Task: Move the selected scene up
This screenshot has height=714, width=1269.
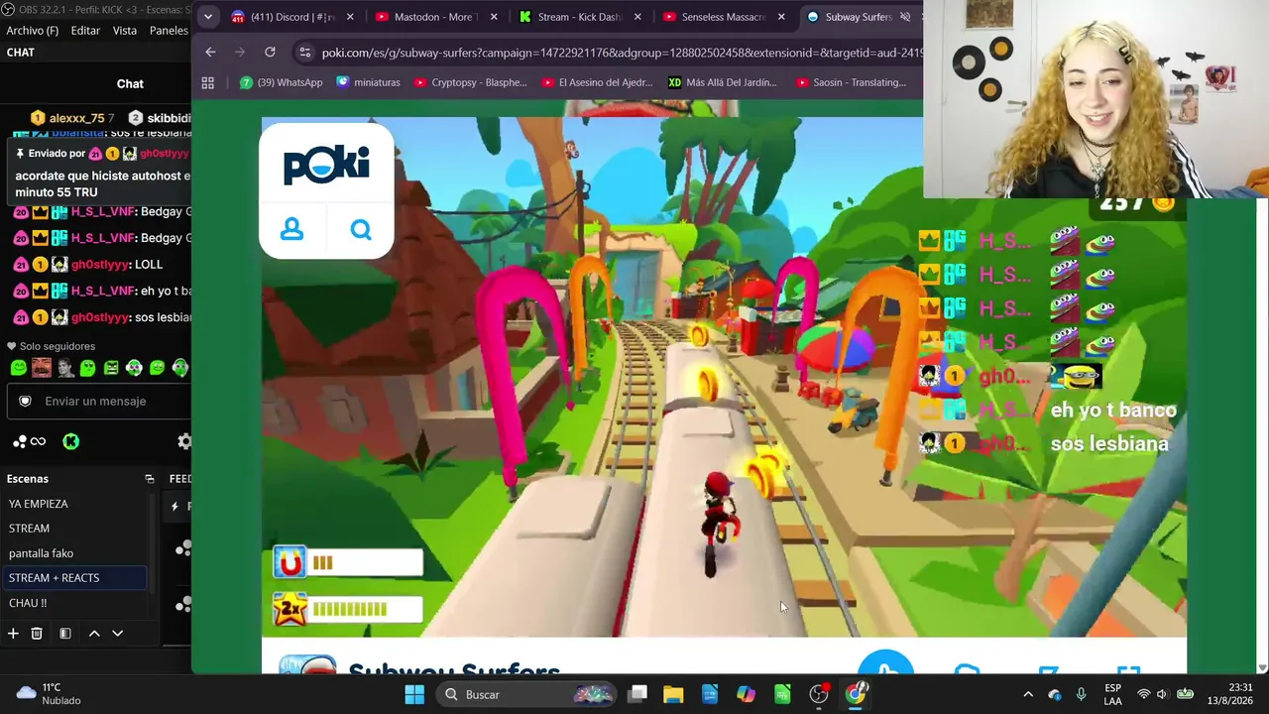Action: [94, 633]
